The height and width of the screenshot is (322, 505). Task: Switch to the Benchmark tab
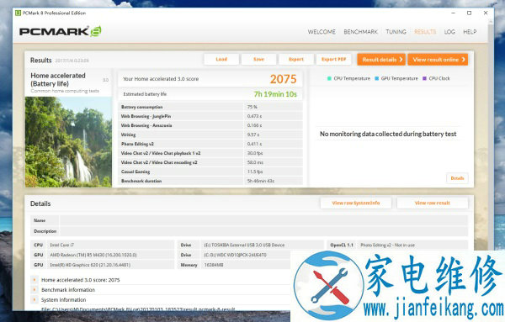pos(360,31)
